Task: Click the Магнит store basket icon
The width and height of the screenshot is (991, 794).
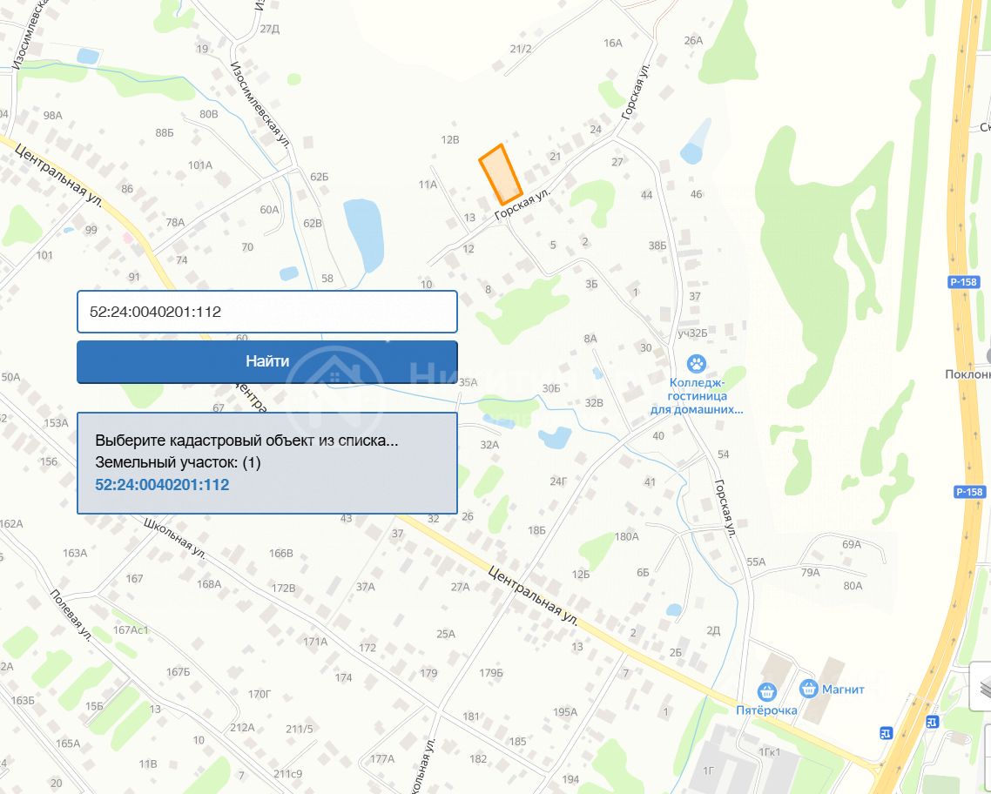Action: point(809,689)
